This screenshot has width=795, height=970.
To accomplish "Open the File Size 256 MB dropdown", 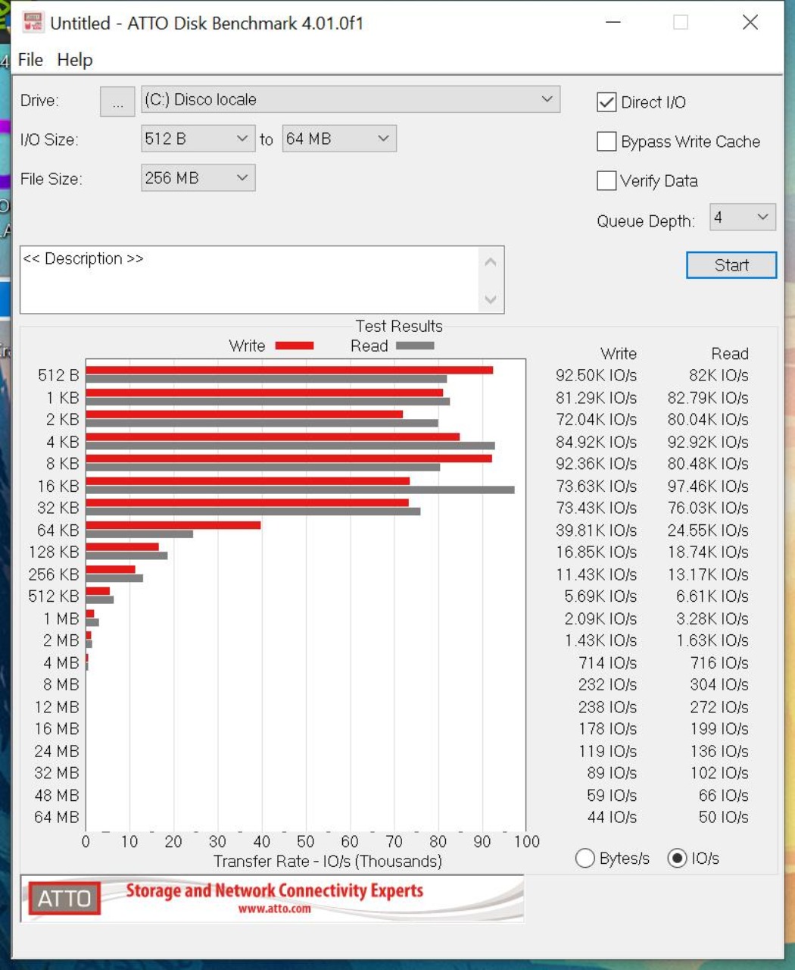I will [x=198, y=178].
